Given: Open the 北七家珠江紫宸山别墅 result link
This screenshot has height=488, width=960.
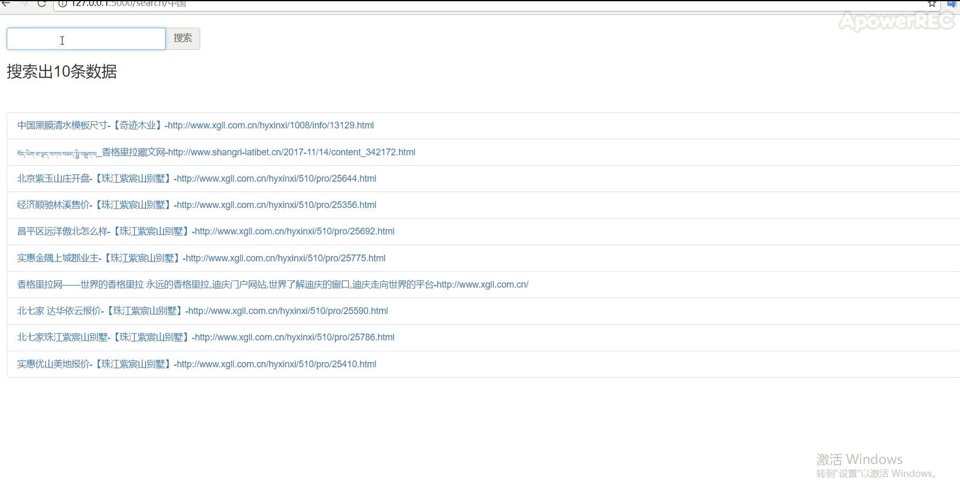Looking at the screenshot, I should tap(206, 337).
